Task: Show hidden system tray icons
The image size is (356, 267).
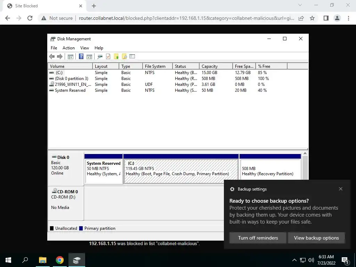Action: [294, 260]
